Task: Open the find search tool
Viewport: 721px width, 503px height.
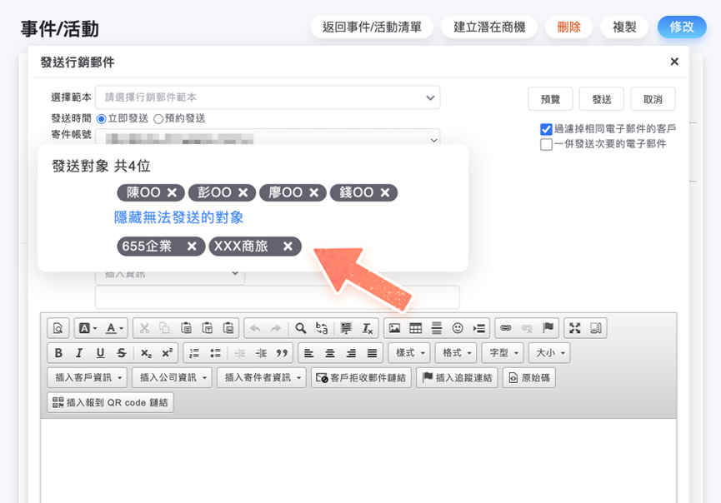Action: coord(301,328)
